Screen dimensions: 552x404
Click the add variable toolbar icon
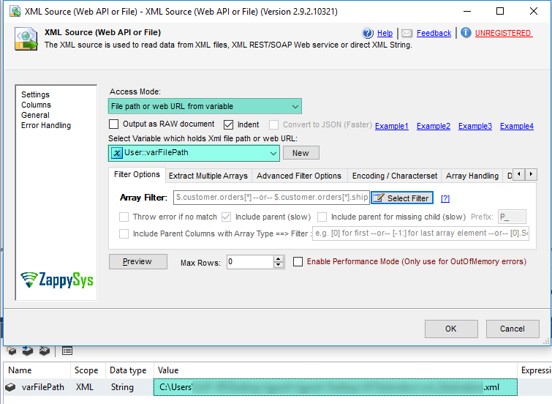click(x=12, y=351)
